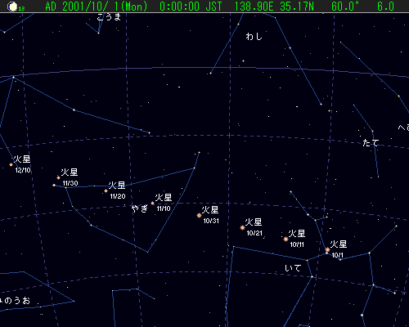Click the Mars marker dated 11/30
The image size is (409, 327).
click(x=58, y=177)
